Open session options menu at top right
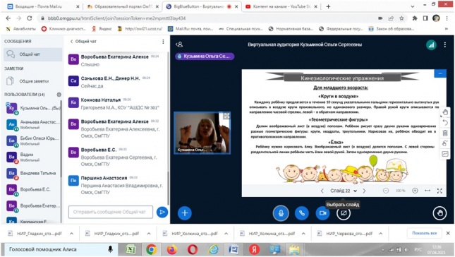The image size is (455, 257). click(x=445, y=44)
